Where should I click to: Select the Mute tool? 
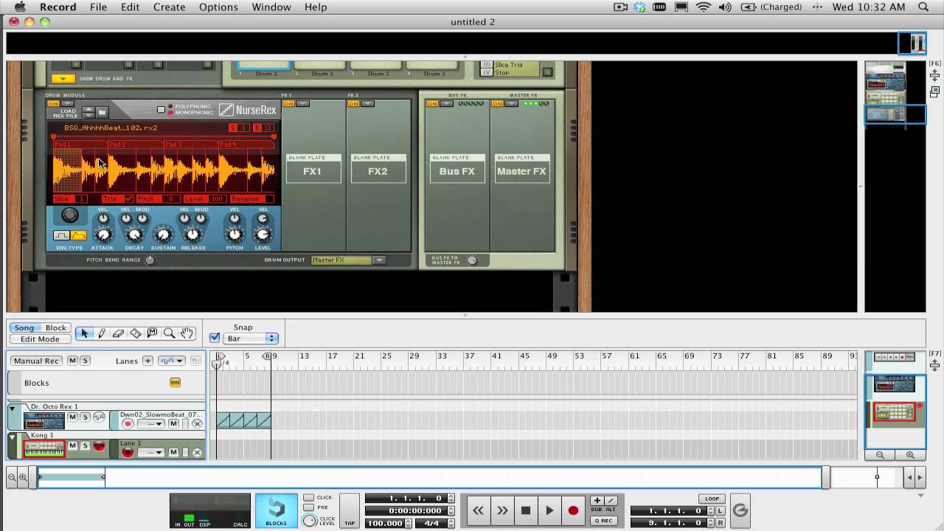[152, 334]
